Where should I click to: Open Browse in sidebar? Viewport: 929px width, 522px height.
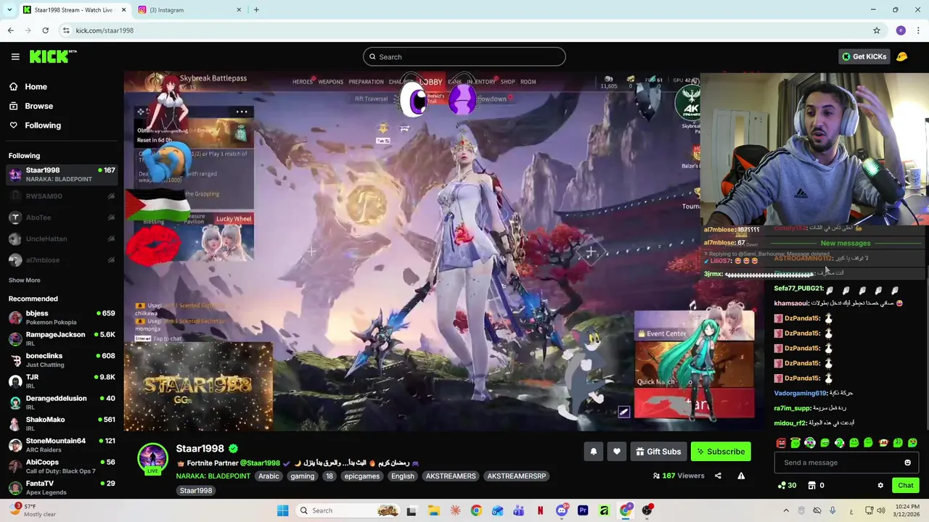point(38,106)
